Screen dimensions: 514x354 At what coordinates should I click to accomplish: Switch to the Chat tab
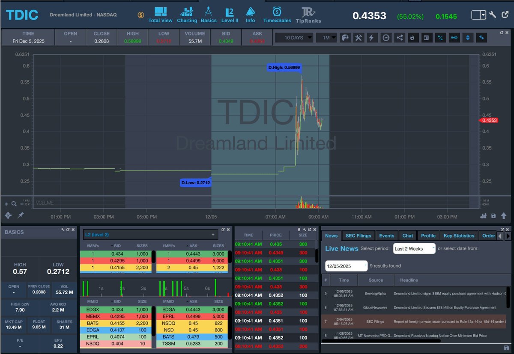(408, 236)
